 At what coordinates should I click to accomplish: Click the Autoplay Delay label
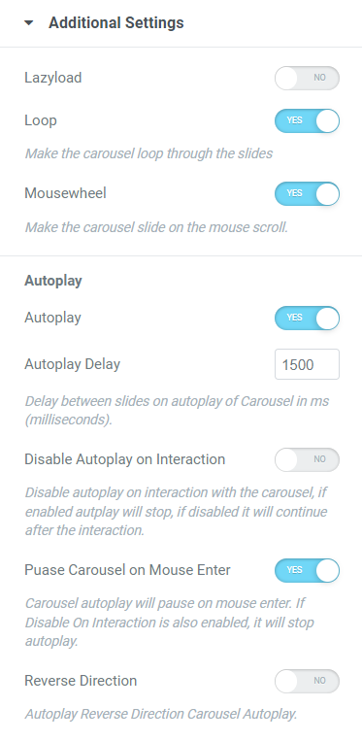(72, 364)
